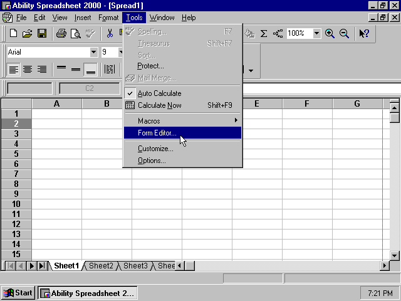Select row 7 header

click(x=16, y=174)
